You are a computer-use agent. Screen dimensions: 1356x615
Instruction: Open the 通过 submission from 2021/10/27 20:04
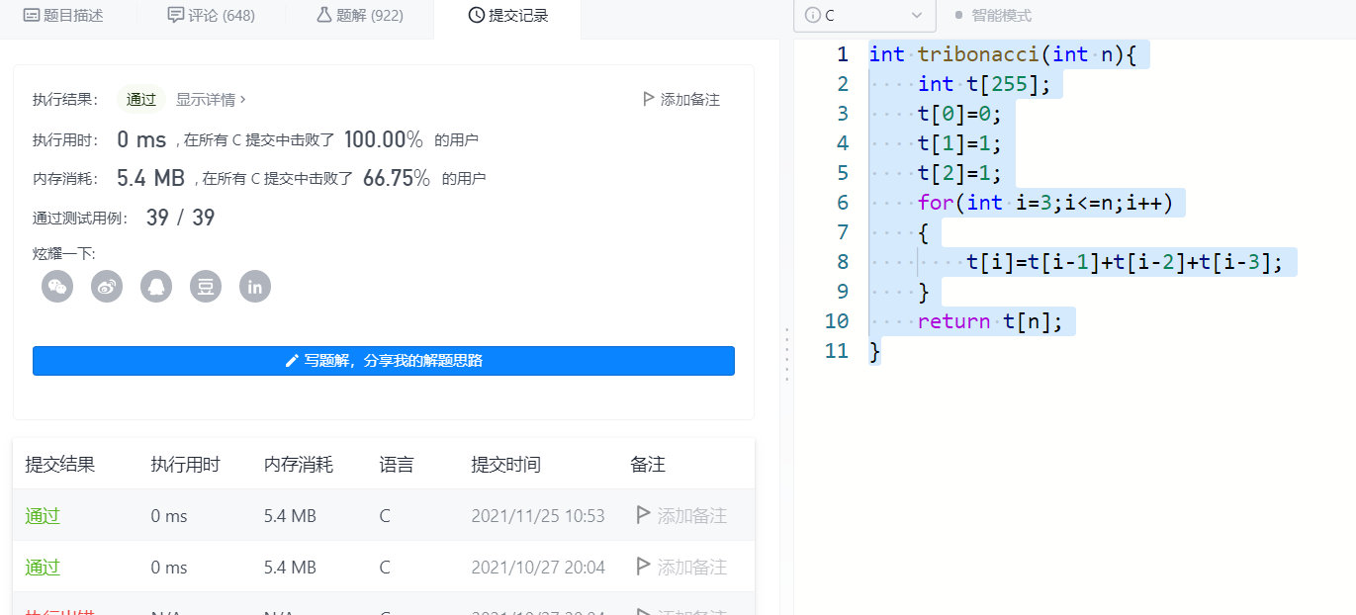43,567
